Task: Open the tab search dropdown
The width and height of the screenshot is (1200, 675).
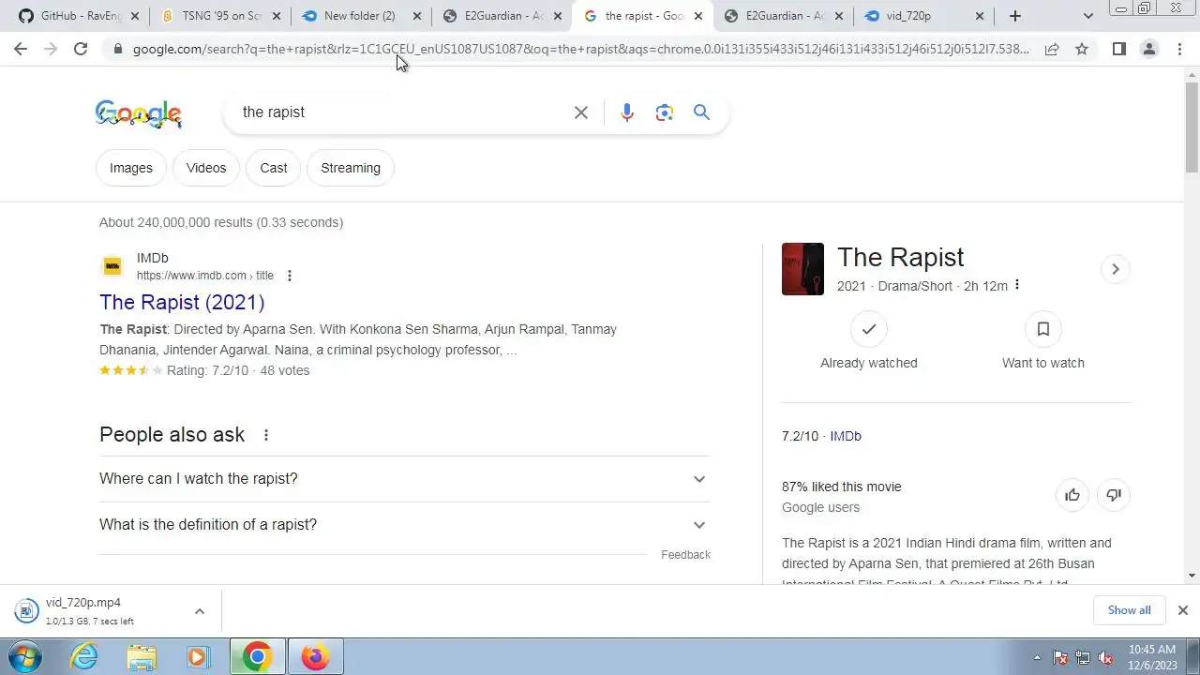Action: (1087, 16)
